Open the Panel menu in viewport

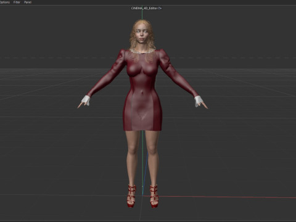pos(28,2)
